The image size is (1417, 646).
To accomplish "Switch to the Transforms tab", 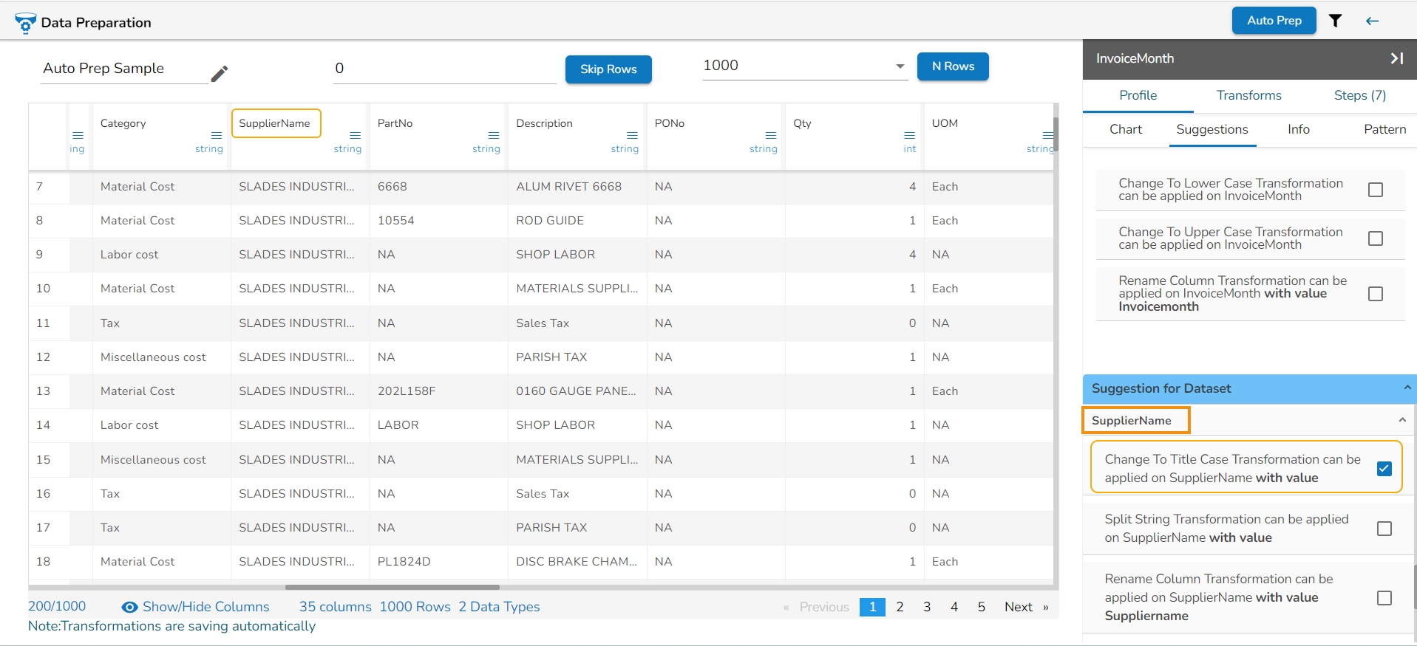I will coord(1248,95).
